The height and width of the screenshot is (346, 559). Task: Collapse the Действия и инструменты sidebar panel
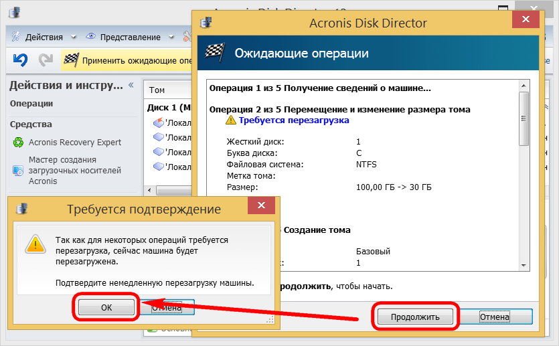(131, 86)
